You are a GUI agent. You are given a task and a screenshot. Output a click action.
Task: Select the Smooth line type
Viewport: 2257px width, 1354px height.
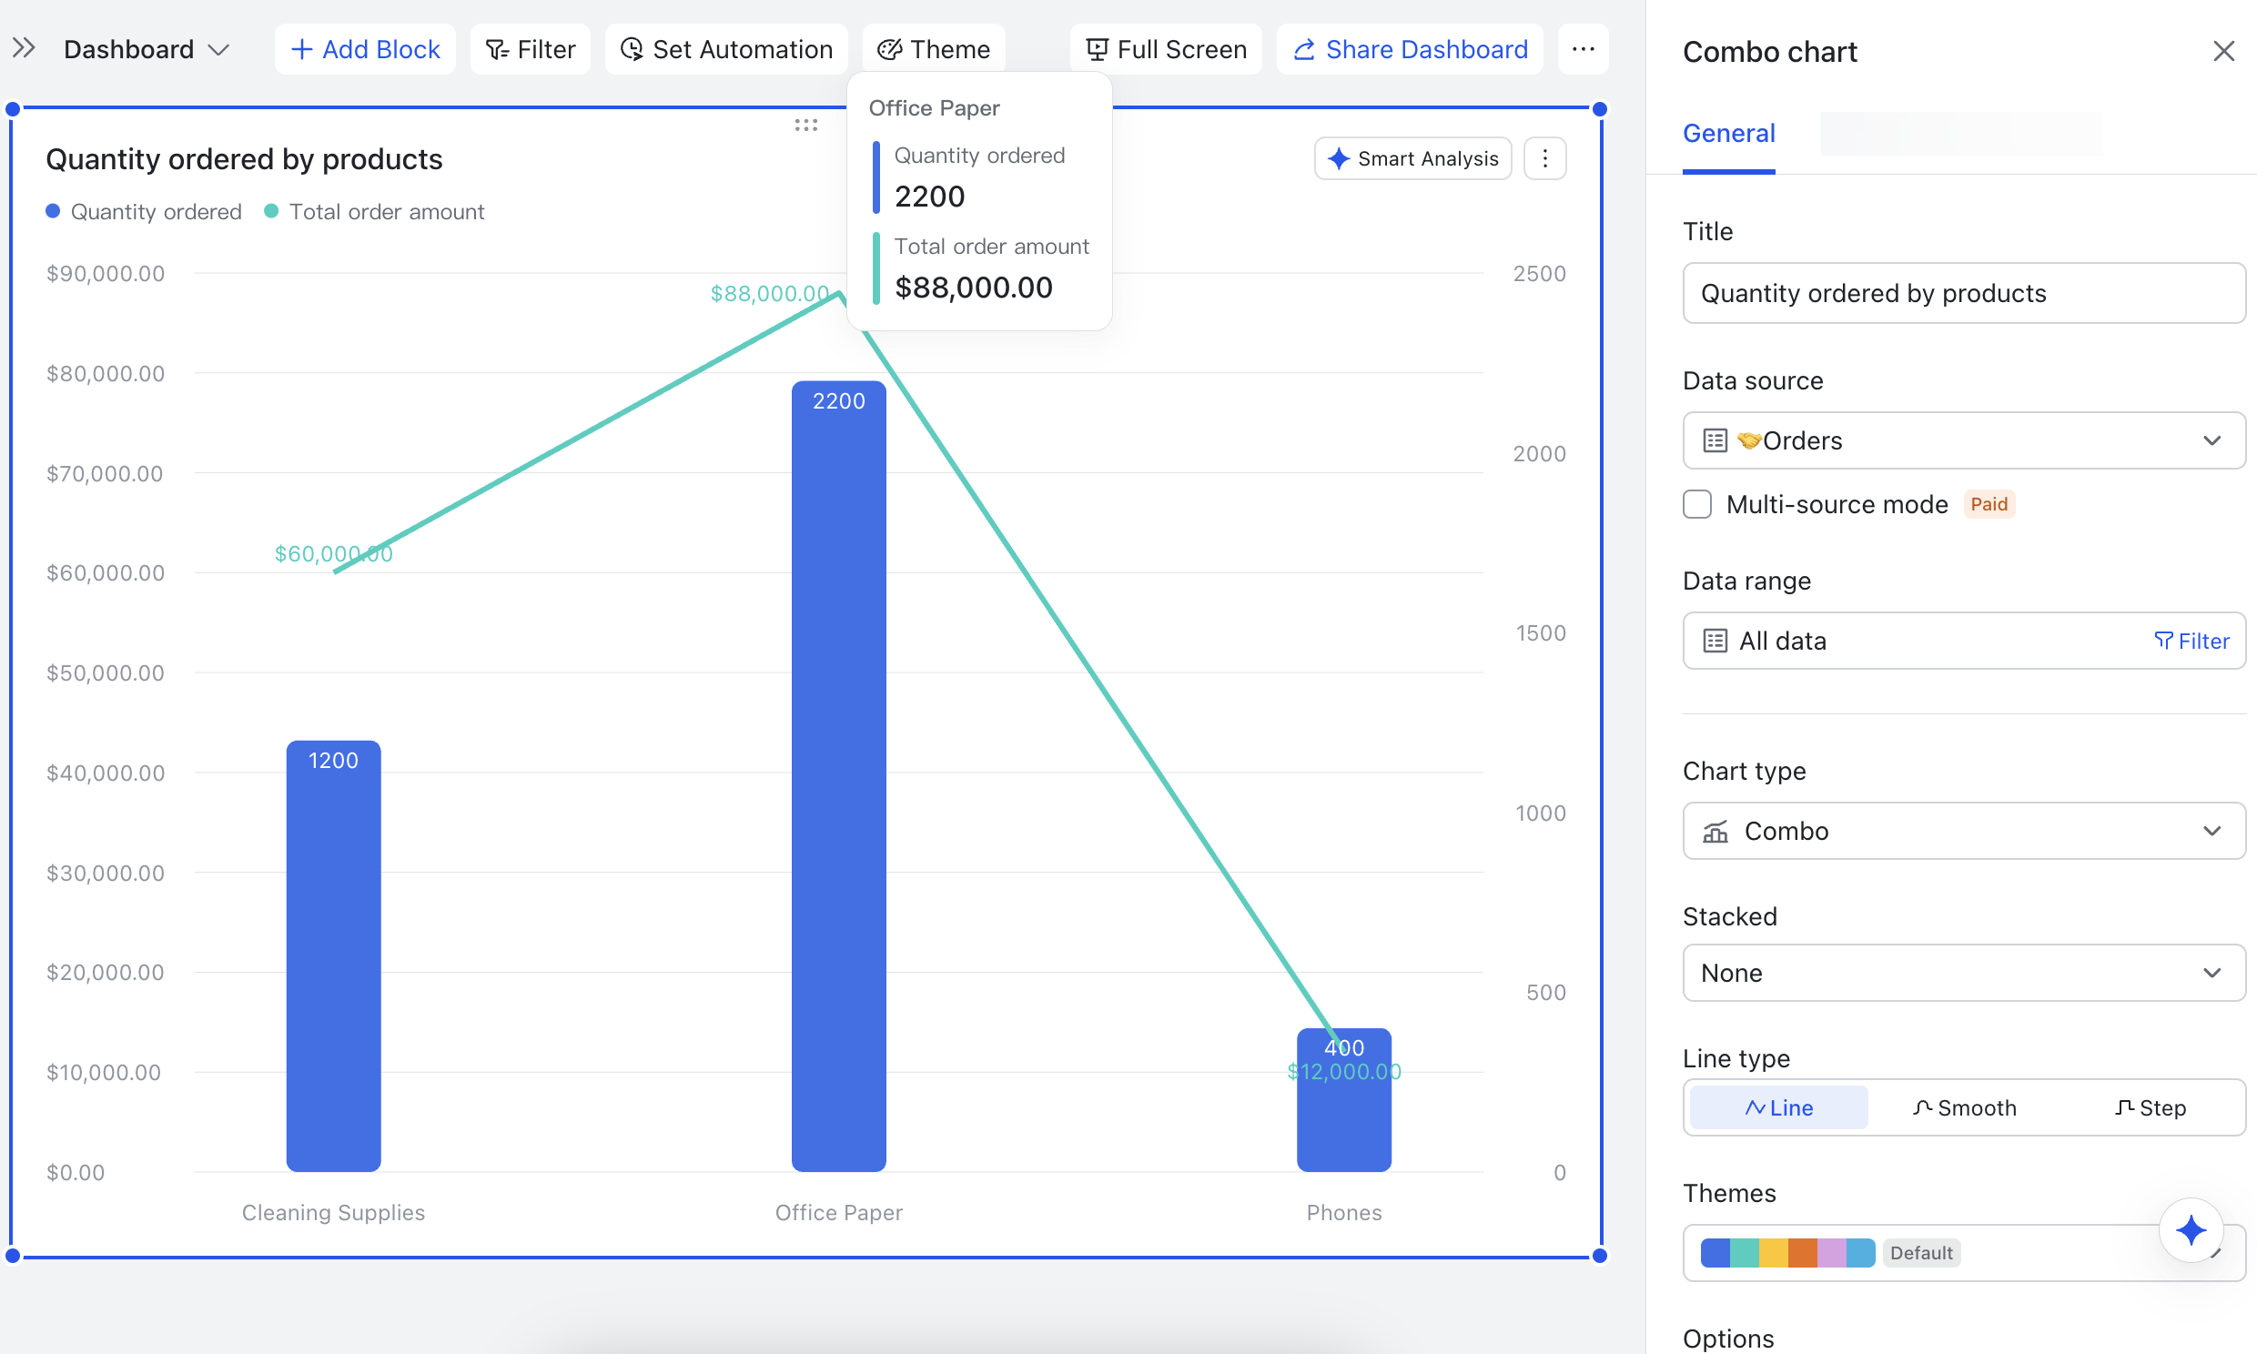point(1964,1107)
